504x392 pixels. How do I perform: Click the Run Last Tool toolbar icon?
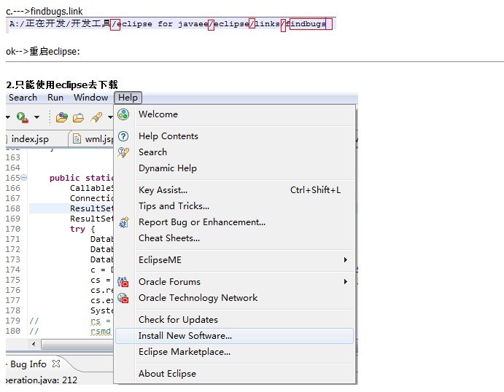(22, 117)
